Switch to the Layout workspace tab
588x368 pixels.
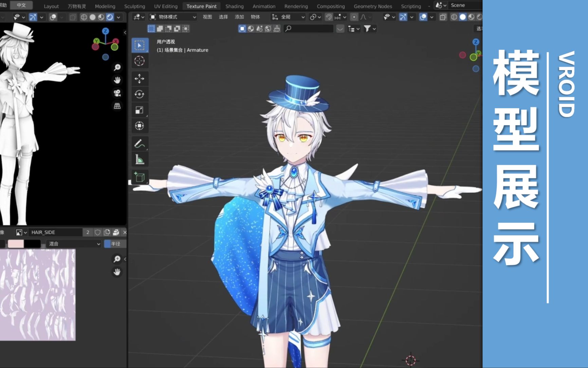click(x=51, y=6)
